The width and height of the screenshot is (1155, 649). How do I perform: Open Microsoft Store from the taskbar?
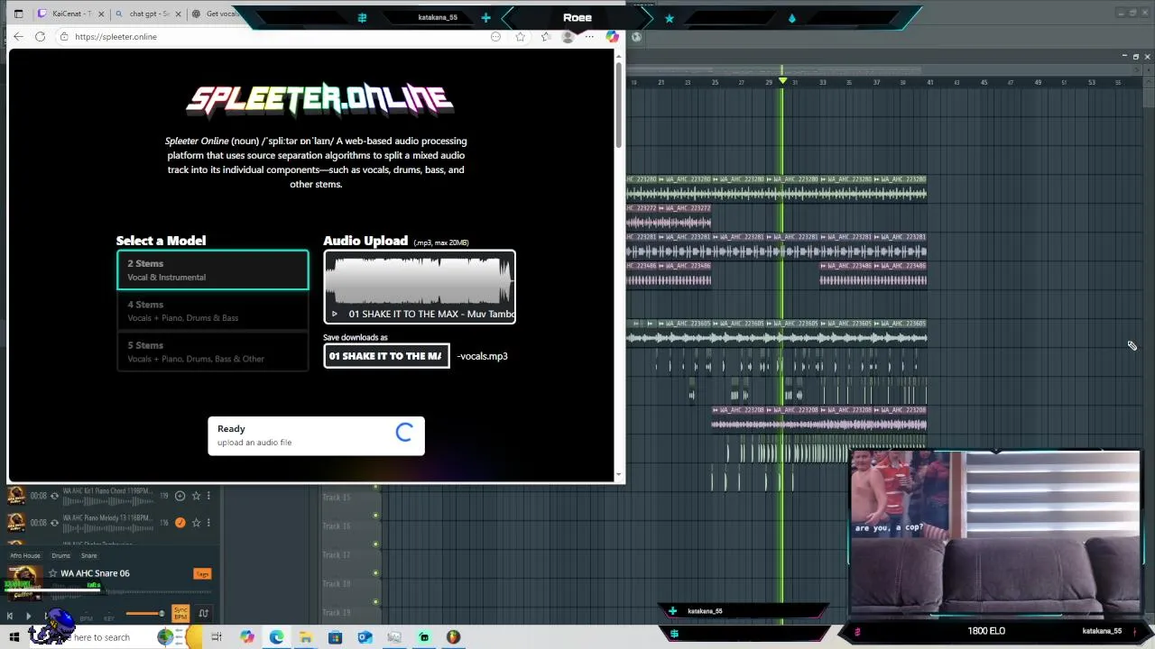tap(335, 637)
